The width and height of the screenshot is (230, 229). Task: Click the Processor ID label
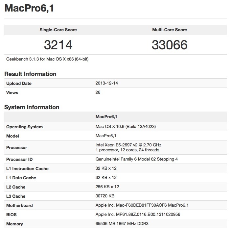point(19,159)
